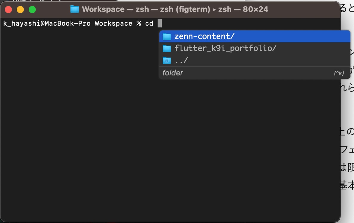Viewport: 354px width, 223px height.
Task: Click the 80×24 size in window title
Action: (255, 9)
